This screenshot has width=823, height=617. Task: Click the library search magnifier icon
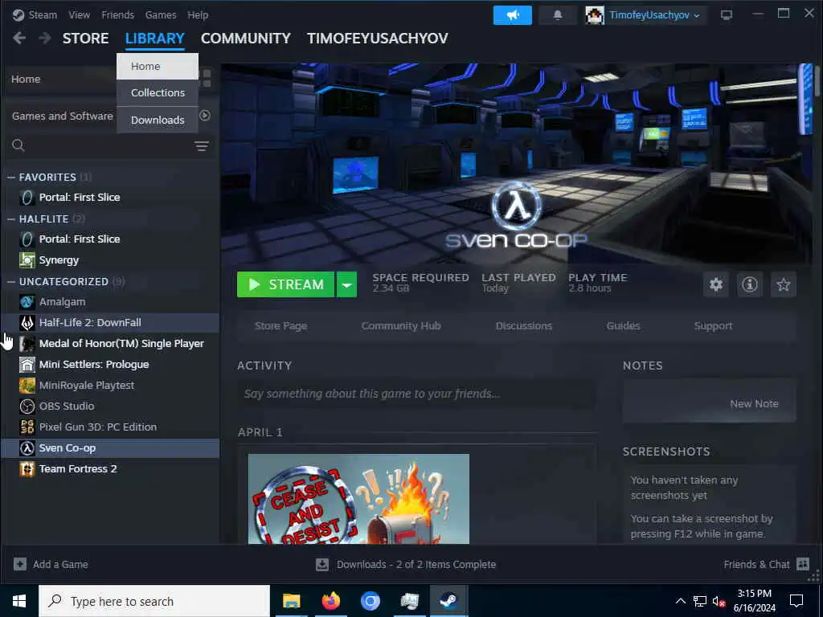click(18, 145)
